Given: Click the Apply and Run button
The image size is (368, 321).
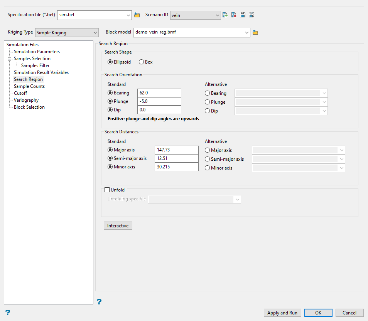Looking at the screenshot, I should click(282, 313).
